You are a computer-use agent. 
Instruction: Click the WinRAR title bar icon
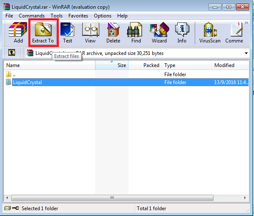point(7,7)
